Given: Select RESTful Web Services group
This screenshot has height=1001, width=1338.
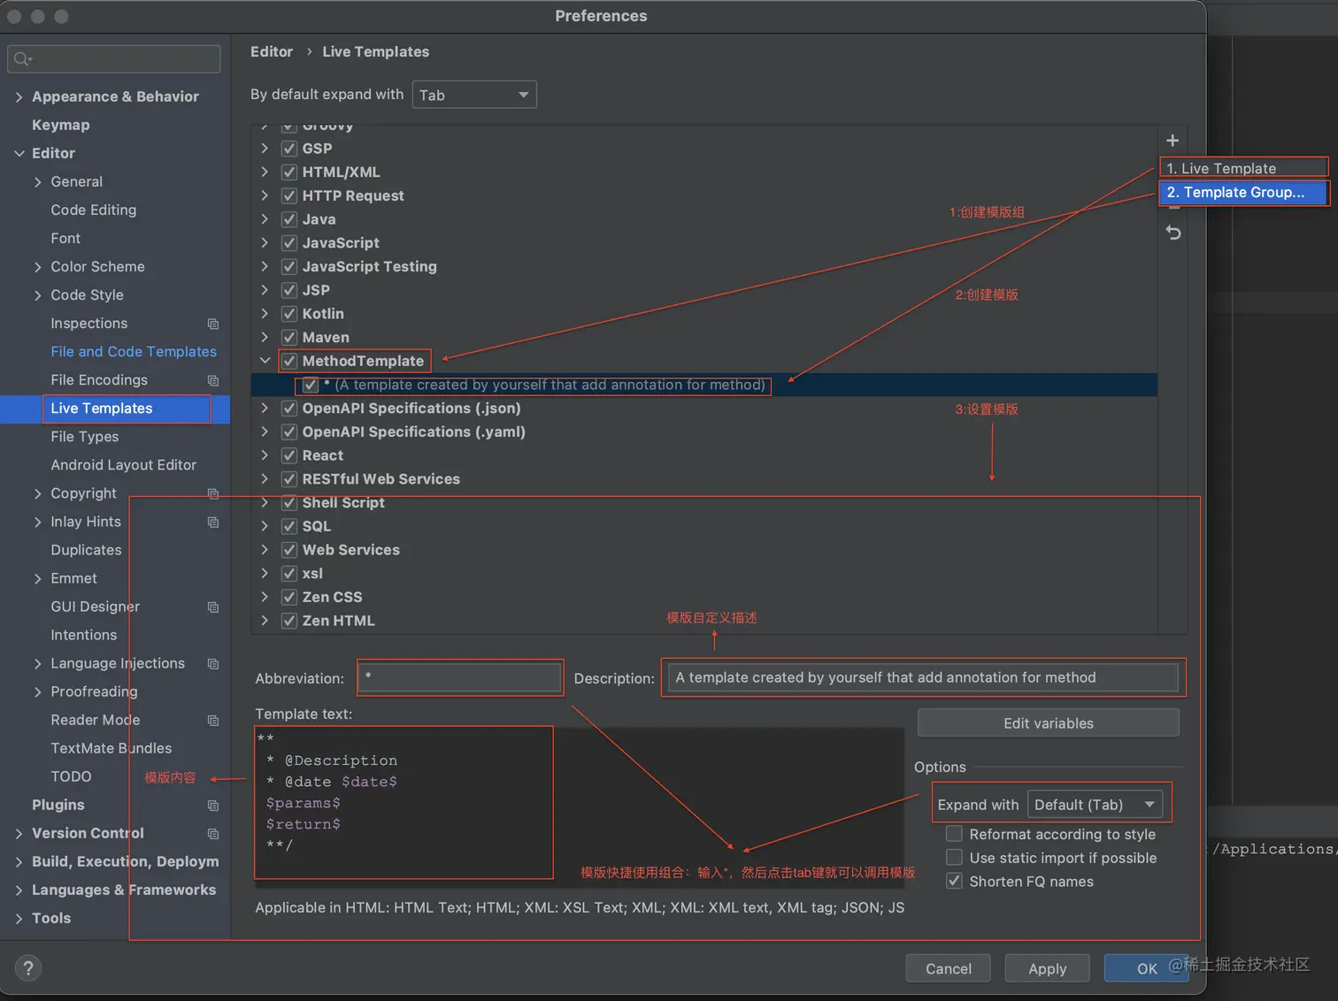Looking at the screenshot, I should (x=381, y=479).
